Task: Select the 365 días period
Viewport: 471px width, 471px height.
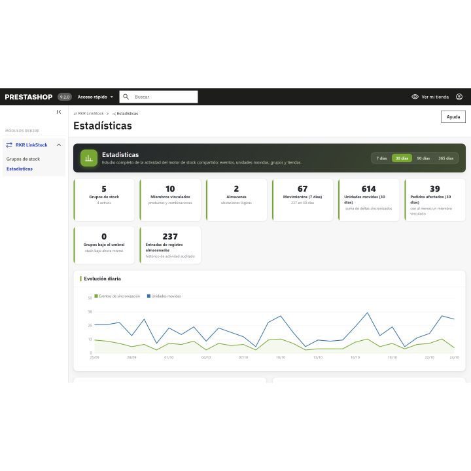Action: tap(445, 158)
